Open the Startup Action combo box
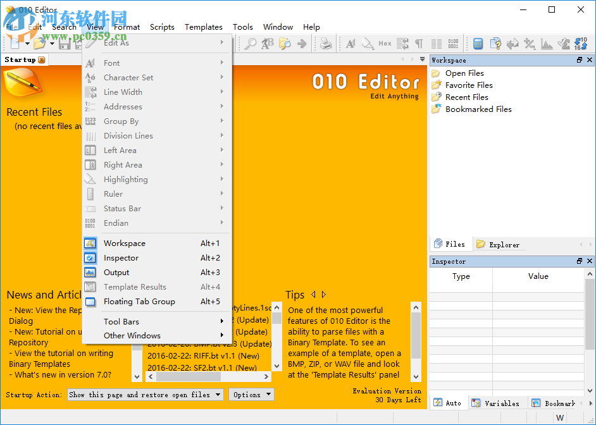This screenshot has width=596, height=425. pyautogui.click(x=145, y=395)
